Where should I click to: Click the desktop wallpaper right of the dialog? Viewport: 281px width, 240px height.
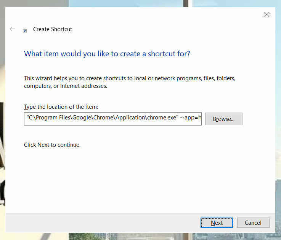coord(278,114)
